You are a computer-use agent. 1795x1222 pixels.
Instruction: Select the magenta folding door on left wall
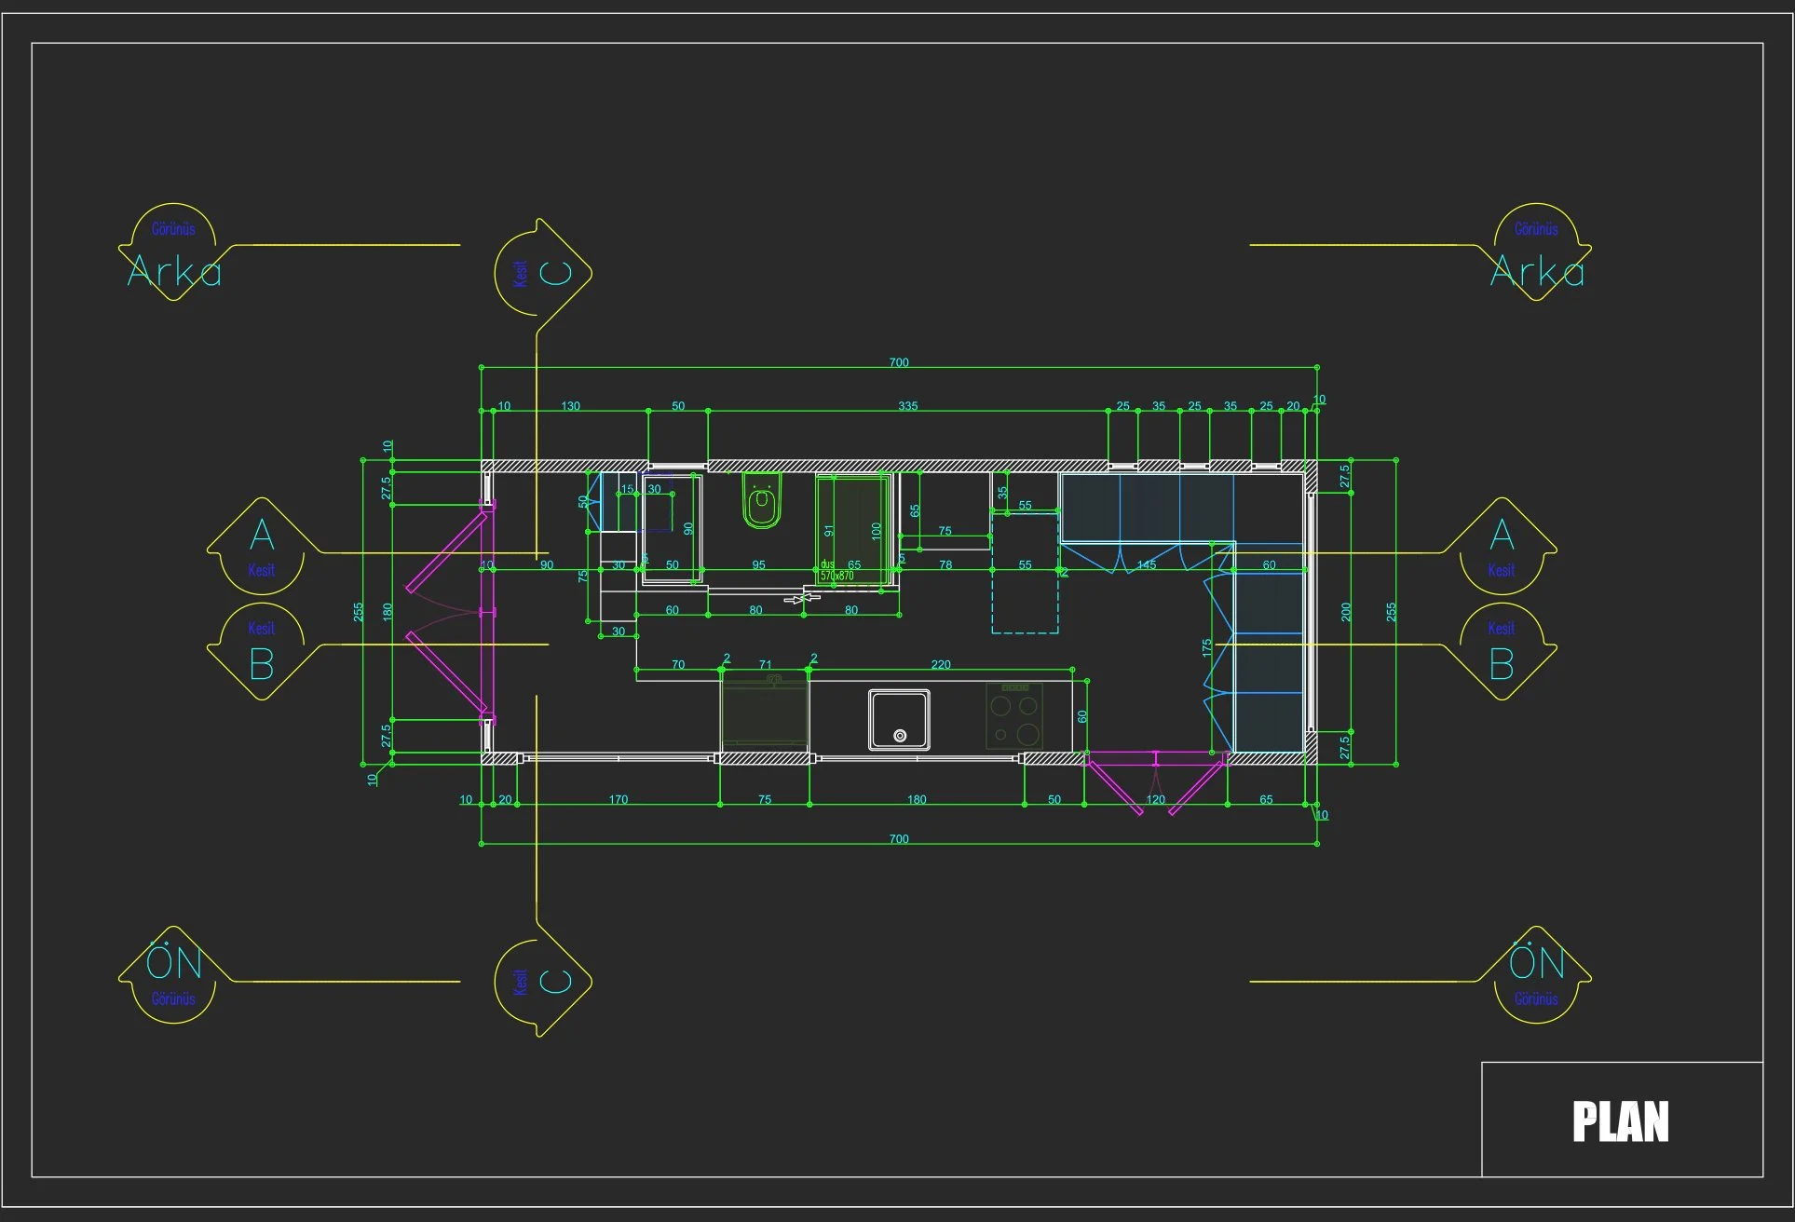[451, 612]
